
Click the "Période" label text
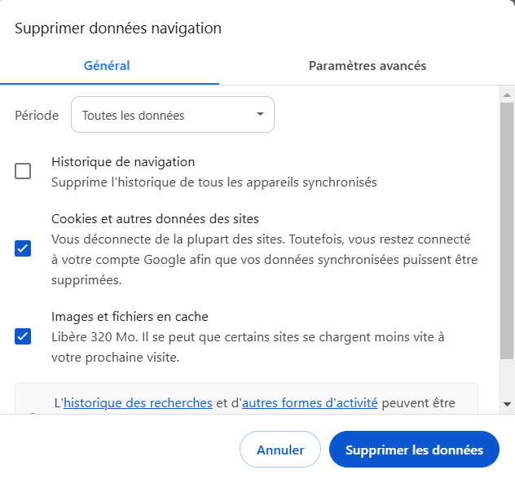pyautogui.click(x=37, y=115)
